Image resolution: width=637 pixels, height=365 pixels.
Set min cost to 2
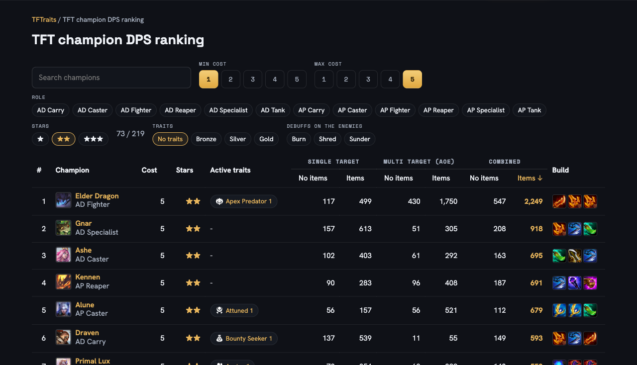230,79
